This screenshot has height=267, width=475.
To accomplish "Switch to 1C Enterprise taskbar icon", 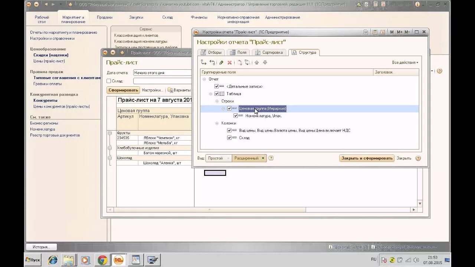I will (119, 260).
